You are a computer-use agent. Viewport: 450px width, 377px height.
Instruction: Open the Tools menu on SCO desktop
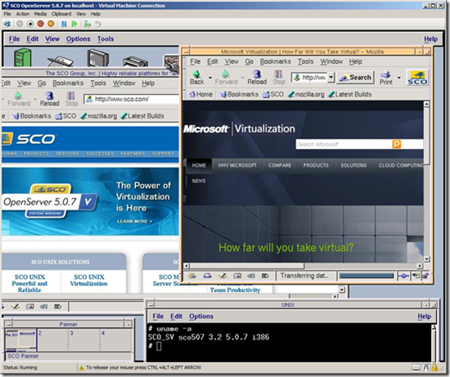click(106, 38)
